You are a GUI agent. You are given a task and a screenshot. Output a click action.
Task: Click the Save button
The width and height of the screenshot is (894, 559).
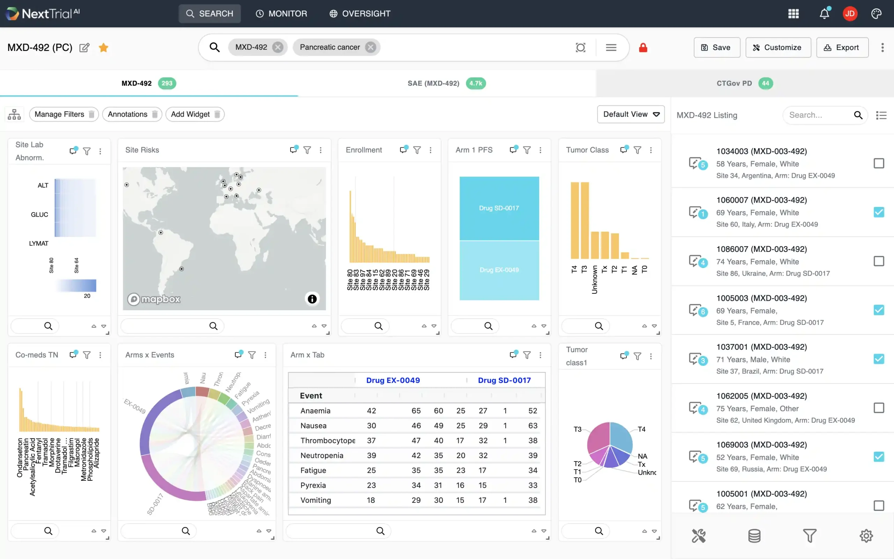(x=717, y=47)
